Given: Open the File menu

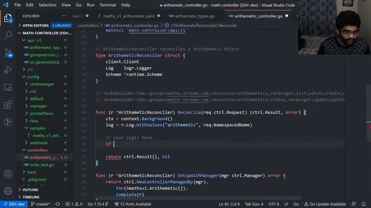Looking at the screenshot, I should pyautogui.click(x=17, y=5).
